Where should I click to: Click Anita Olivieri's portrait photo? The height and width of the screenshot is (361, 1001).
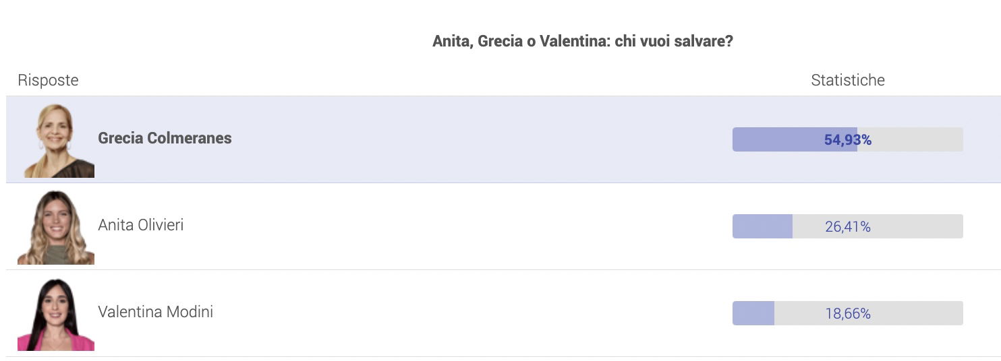coord(56,226)
